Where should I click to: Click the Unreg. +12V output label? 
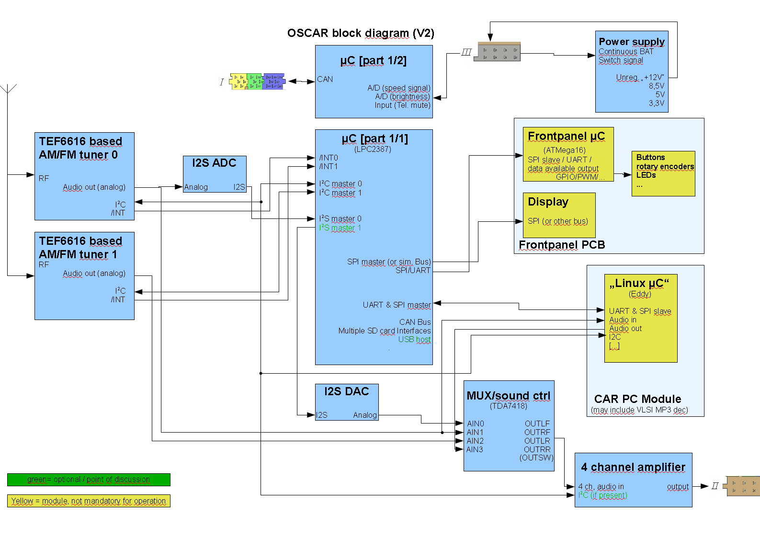coord(640,77)
